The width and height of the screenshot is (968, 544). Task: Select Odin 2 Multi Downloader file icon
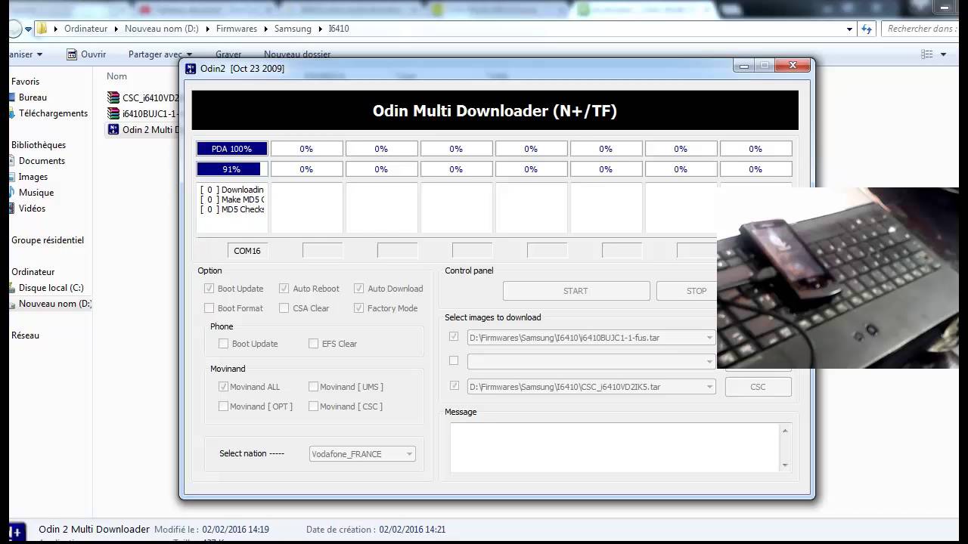113,129
